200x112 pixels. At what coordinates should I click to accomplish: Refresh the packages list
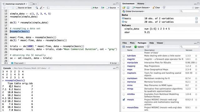coord(148,47)
